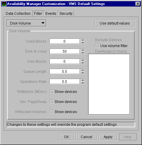The image size is (142, 145).
Task: Switch to the Data Collection tab
Action: [18, 14]
